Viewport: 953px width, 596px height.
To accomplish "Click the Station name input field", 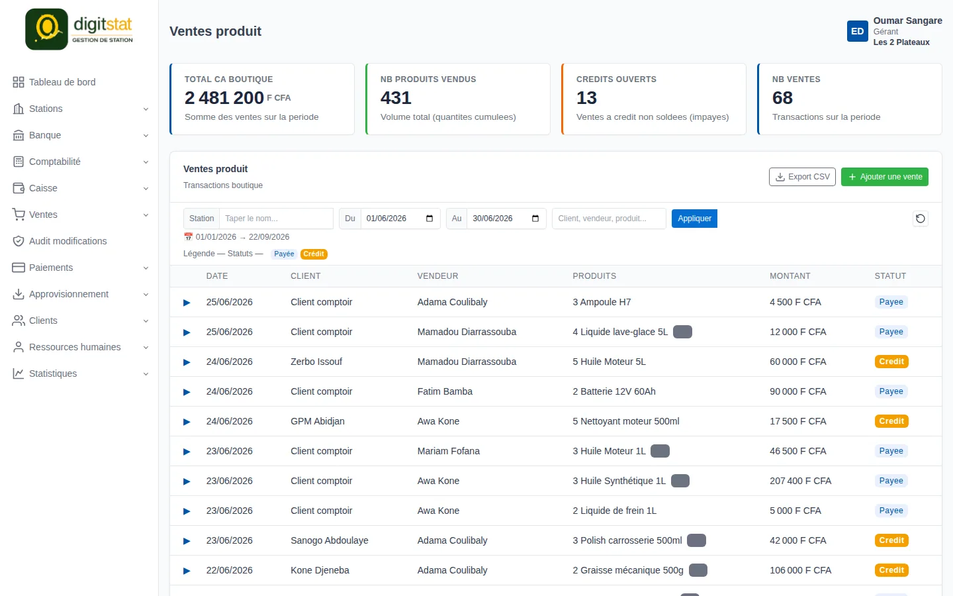I will (x=276, y=219).
